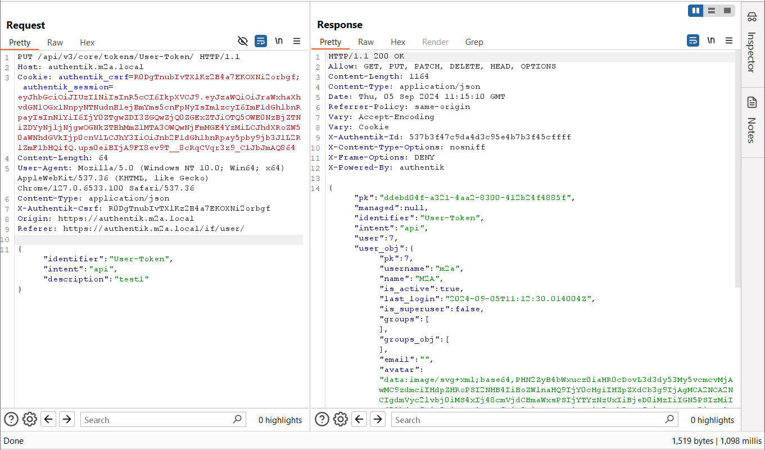Switch to Response Hex tab

point(398,42)
